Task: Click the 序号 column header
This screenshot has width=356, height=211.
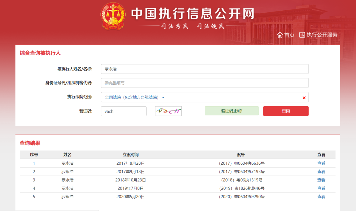Action: pos(34,155)
